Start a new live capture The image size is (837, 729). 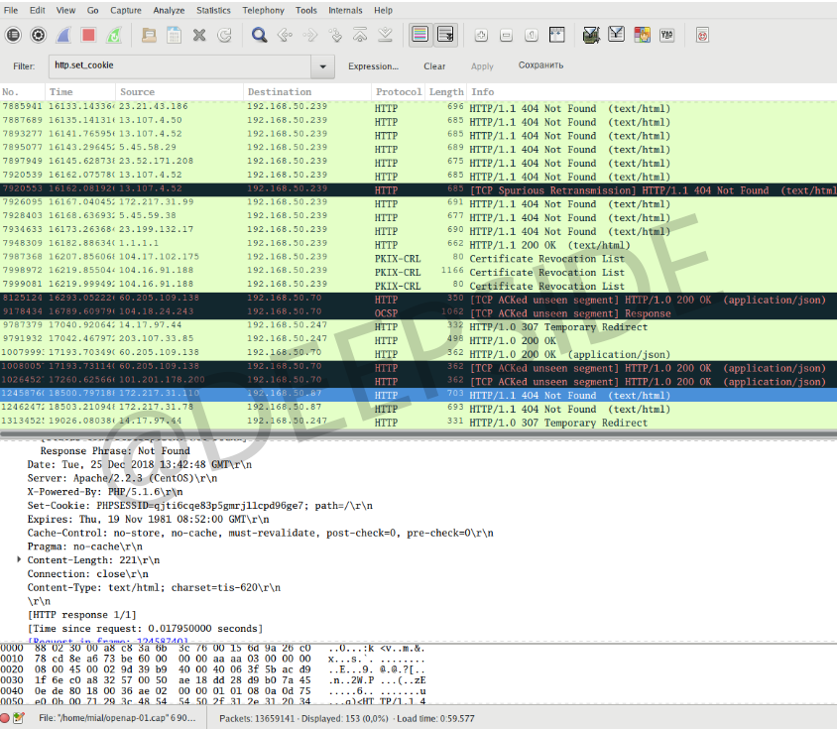tap(61, 35)
